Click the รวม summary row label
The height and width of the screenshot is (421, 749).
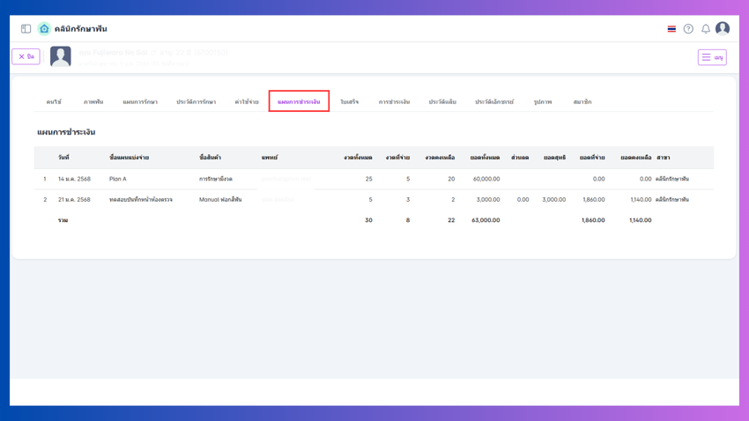point(63,220)
